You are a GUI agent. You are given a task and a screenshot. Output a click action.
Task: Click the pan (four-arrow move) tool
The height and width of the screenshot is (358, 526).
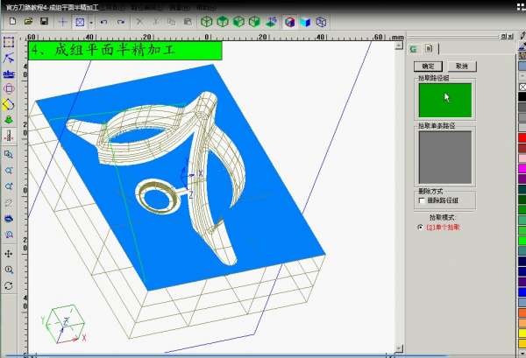[x=9, y=254]
